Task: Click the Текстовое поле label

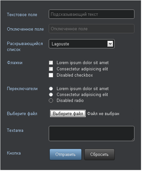Action: 22,14
